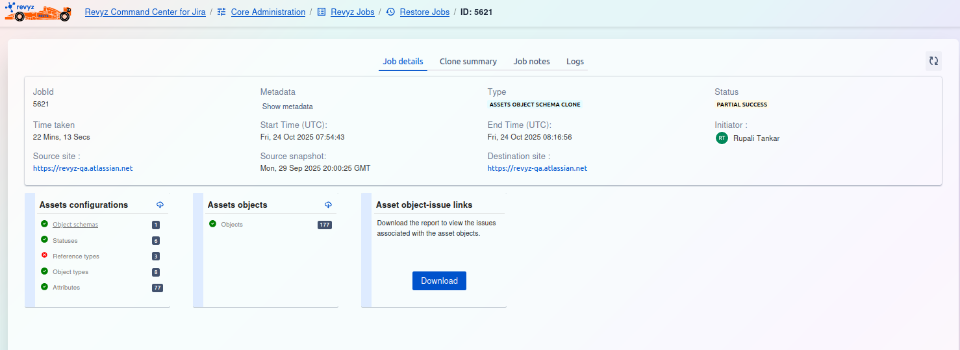Navigate to Core Administration breadcrumb
Viewport: 960px width, 350px height.
coord(268,12)
